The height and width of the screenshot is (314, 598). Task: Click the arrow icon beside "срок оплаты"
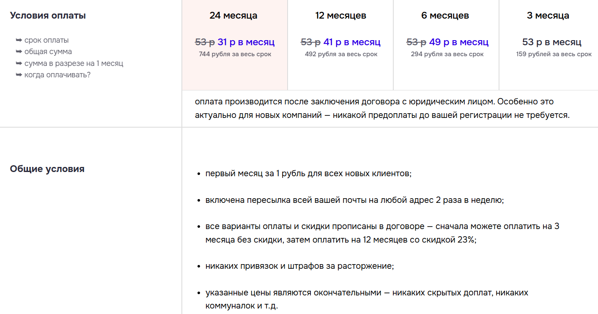click(x=19, y=40)
